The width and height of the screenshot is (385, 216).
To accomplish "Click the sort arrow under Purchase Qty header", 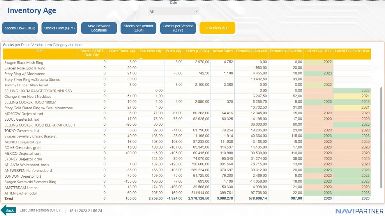I will coord(141,58).
